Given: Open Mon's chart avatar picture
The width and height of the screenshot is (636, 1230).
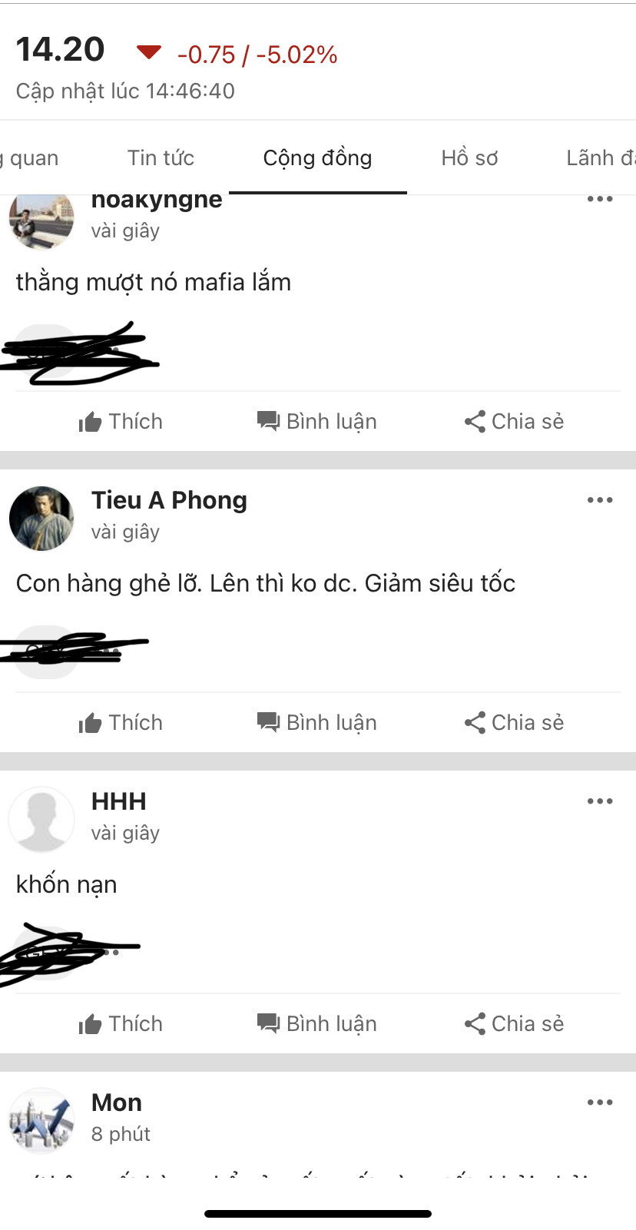Looking at the screenshot, I should [41, 1120].
